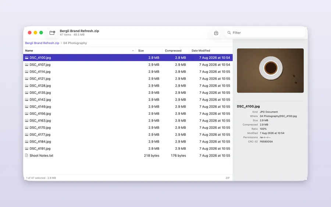Click the JPG Document kind value
Viewport: 331px width, 207px height.
click(269, 112)
